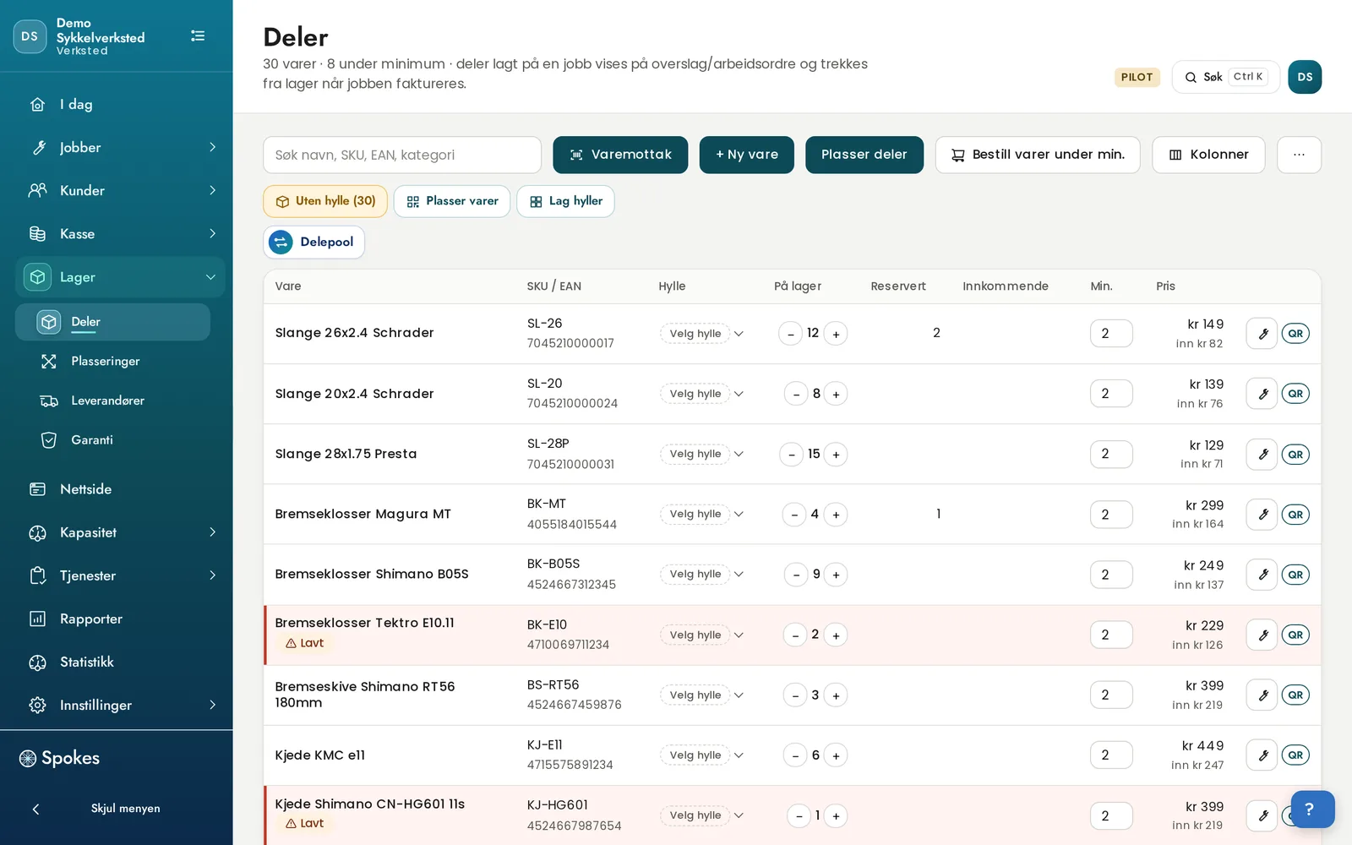Click the sidebar menu list icon
1352x845 pixels.
coord(198,36)
